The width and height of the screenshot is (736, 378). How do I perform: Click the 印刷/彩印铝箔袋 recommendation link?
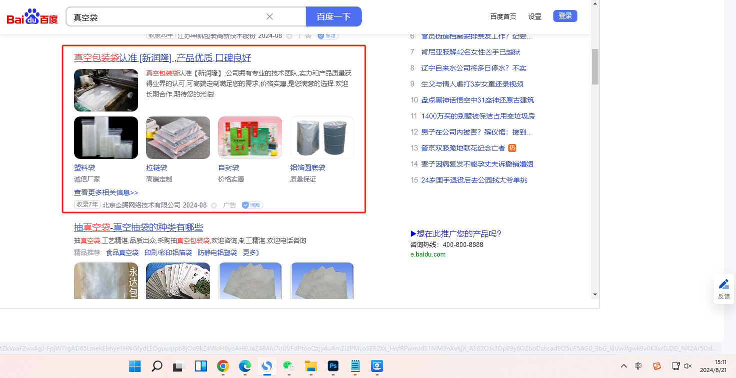point(168,252)
